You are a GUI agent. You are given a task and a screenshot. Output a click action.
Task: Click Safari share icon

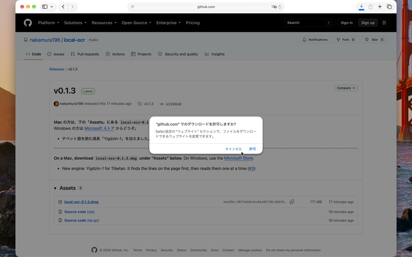(x=370, y=7)
